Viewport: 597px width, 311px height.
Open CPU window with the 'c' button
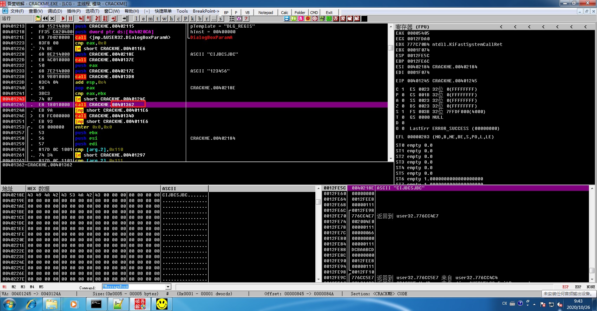point(178,19)
